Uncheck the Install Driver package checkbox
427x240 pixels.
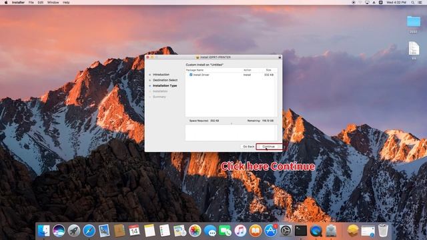(x=191, y=75)
